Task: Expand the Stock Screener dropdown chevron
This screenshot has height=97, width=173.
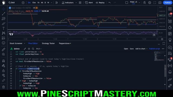Action: pyautogui.click(x=25, y=43)
